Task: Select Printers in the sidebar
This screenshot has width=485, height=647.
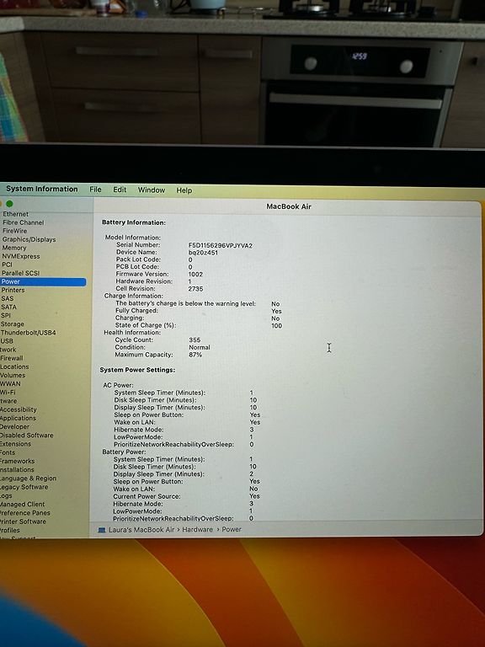Action: tap(13, 290)
